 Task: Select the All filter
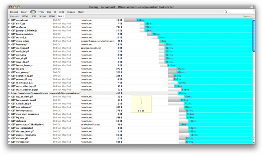[33, 12]
